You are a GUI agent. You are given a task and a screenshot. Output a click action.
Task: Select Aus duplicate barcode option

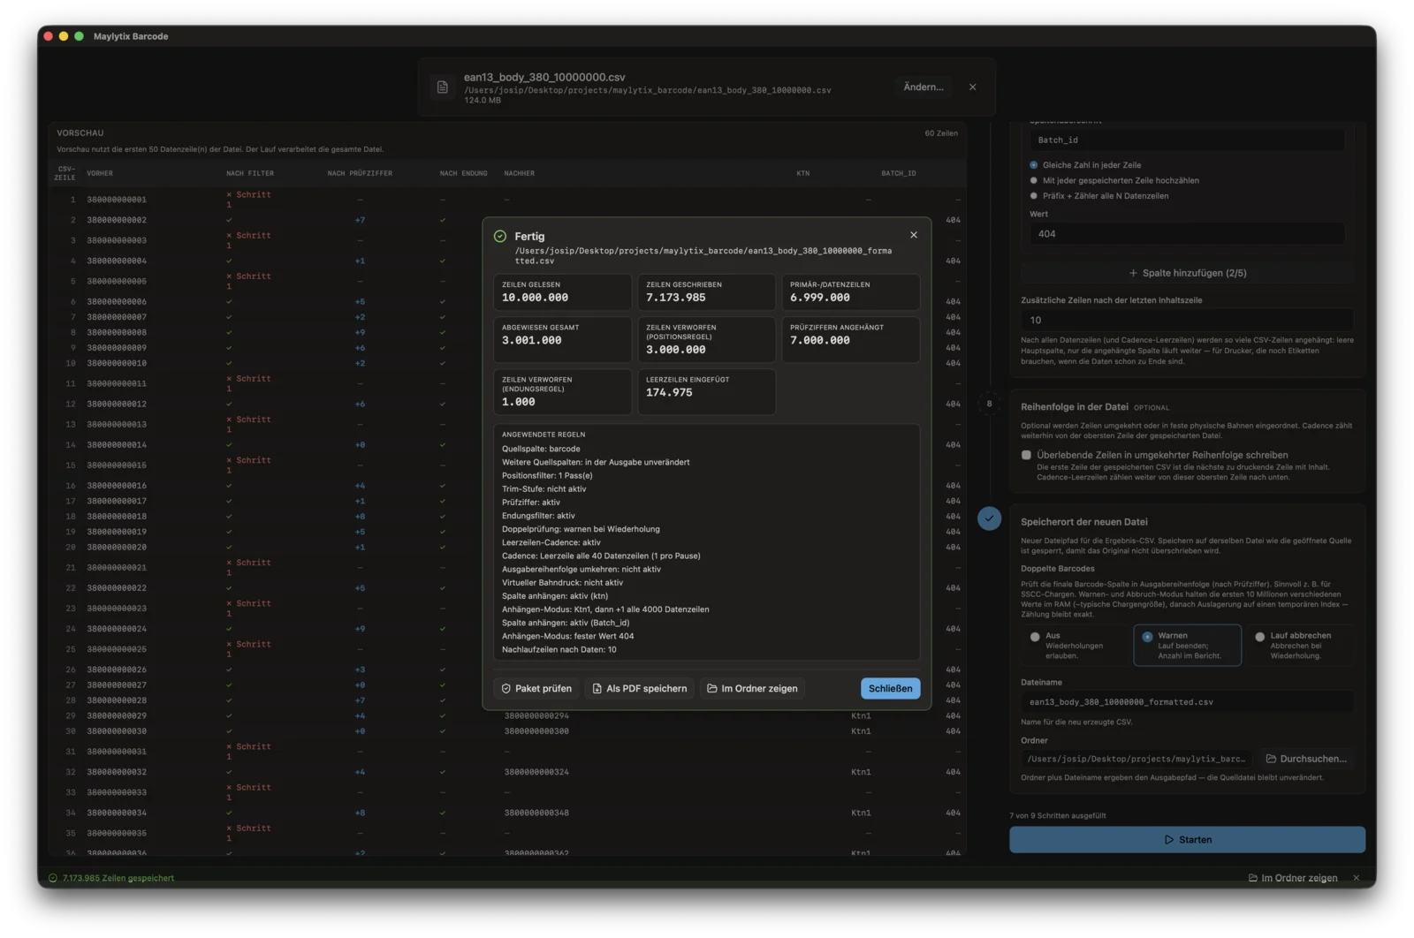coord(1075,645)
